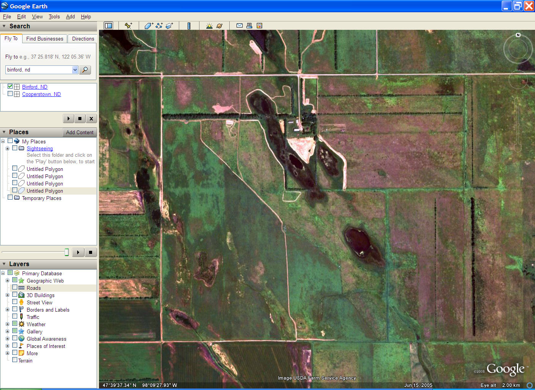Click the 3D Buildings layer icon

coord(21,295)
